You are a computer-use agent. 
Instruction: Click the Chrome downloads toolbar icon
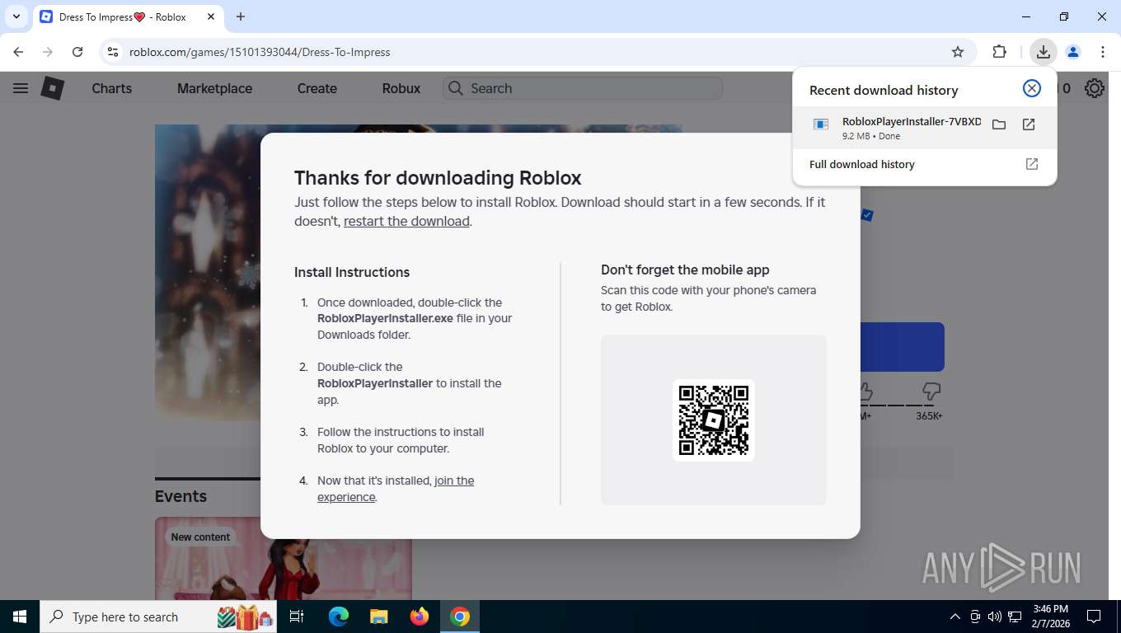point(1043,52)
